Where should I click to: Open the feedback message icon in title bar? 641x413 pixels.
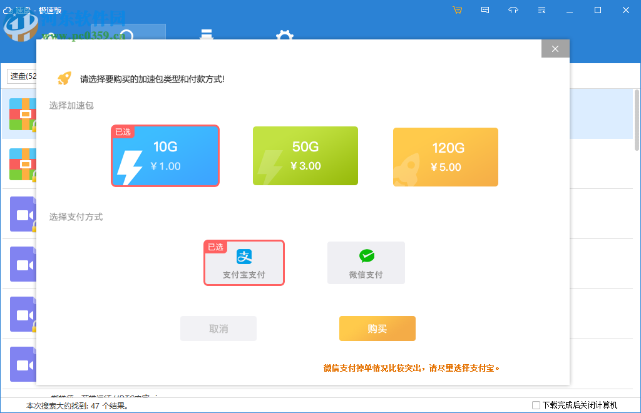point(485,10)
